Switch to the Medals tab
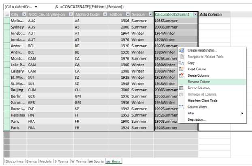The image size is (252, 166). coord(45,161)
